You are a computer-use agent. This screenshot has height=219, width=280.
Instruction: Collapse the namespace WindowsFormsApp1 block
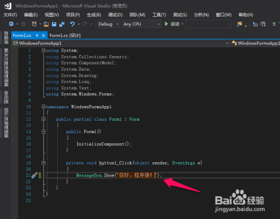43,107
